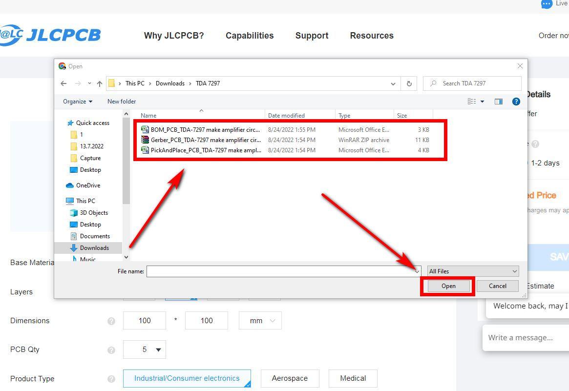Select the BOM_PCB_TDA-7297 Excel file
The image size is (569, 391).
(x=285, y=129)
